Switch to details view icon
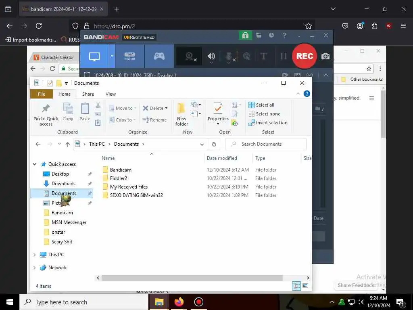 (x=296, y=286)
